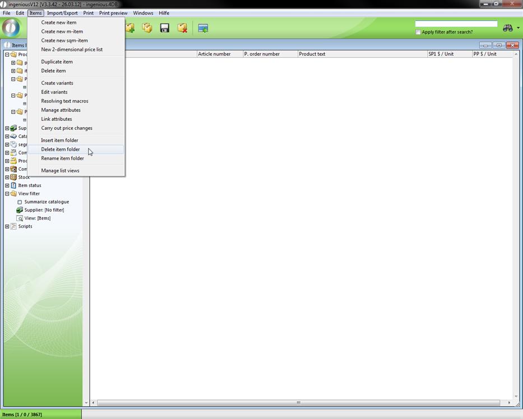Select Create variants menu entry
Image resolution: width=523 pixels, height=419 pixels.
[x=57, y=83]
